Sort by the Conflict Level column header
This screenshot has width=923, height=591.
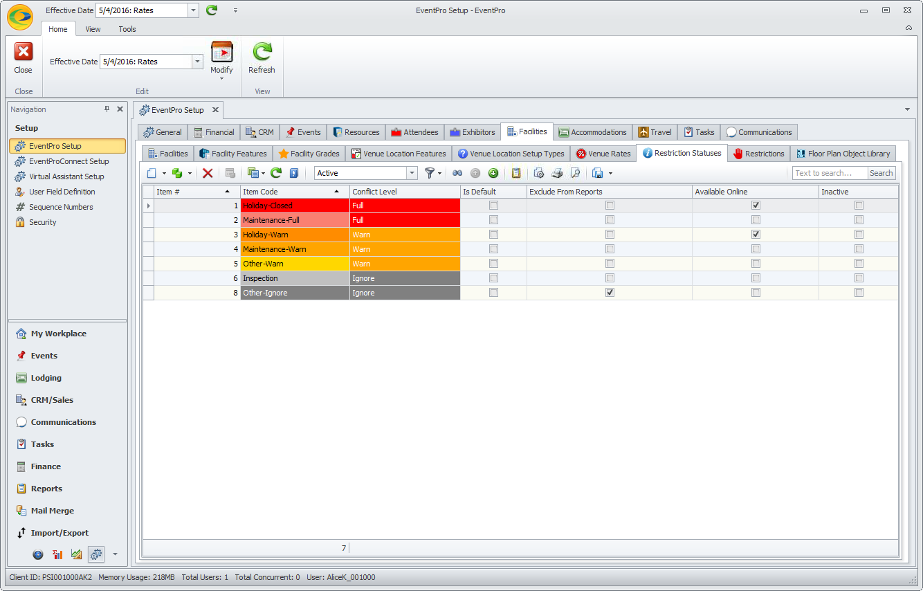[405, 192]
